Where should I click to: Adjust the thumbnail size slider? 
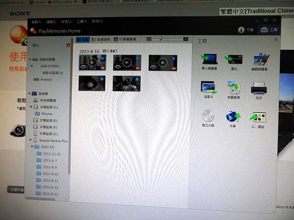[161, 39]
